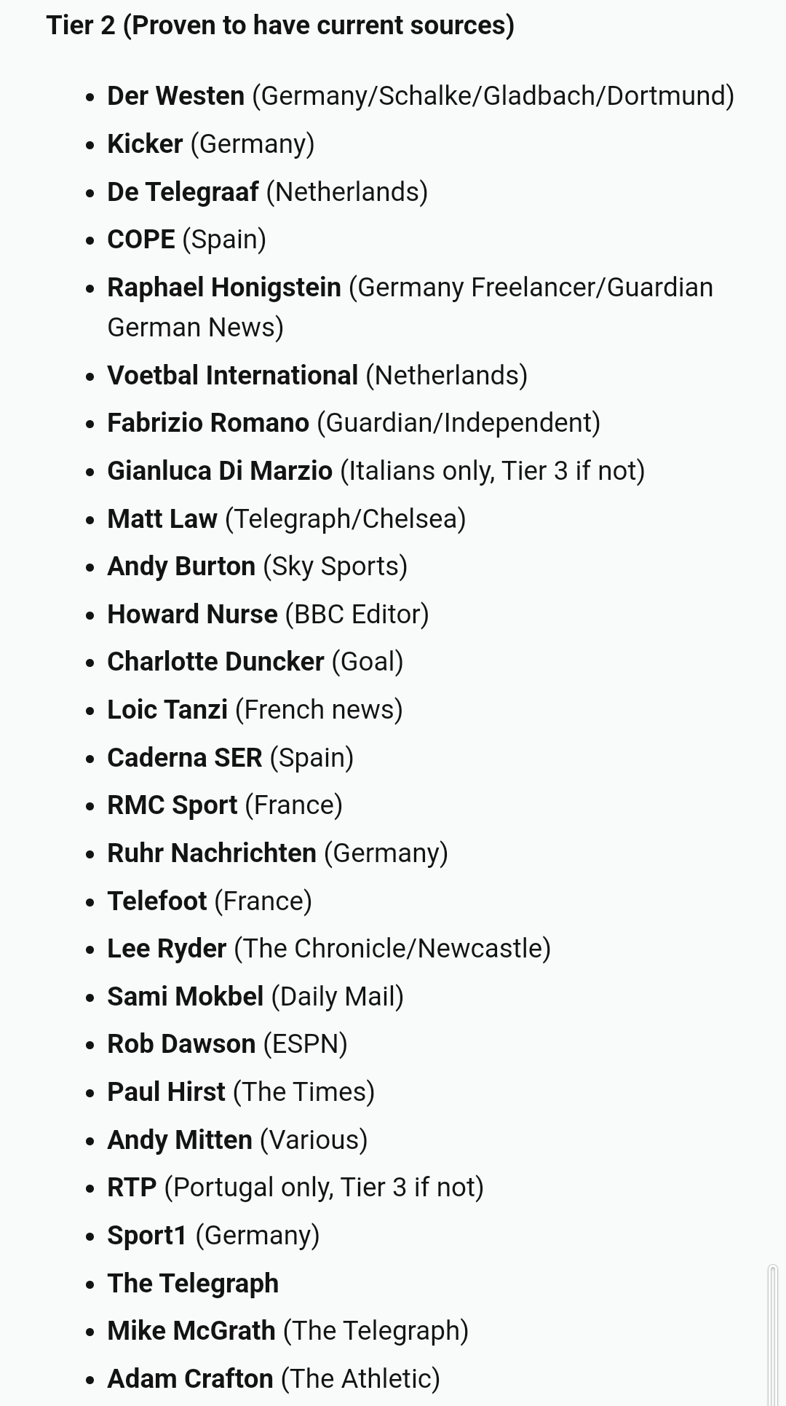Tap the "De Telegraaf" entry
The width and height of the screenshot is (786, 1406).
click(x=183, y=192)
